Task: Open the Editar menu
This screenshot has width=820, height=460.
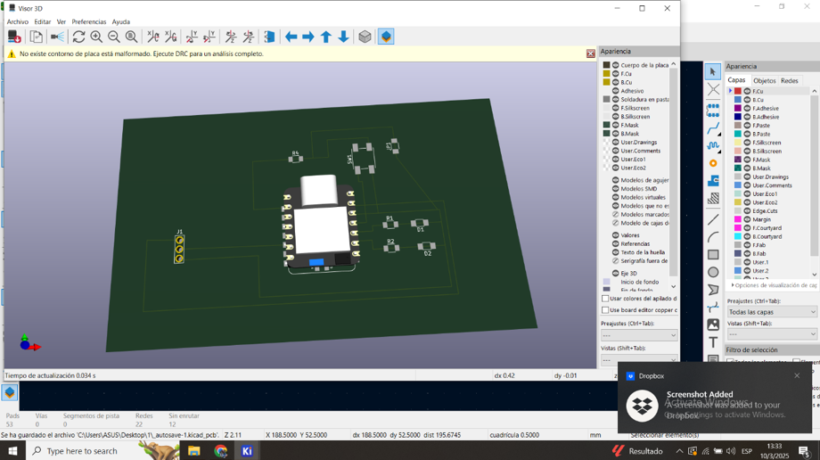Action: 43,21
